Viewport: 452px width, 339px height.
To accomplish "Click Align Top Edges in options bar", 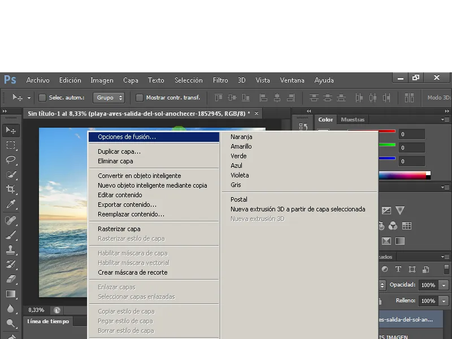I will tap(219, 98).
